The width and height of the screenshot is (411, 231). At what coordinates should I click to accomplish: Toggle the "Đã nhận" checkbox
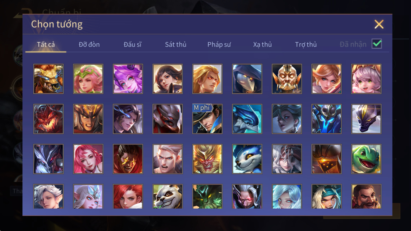(x=377, y=44)
